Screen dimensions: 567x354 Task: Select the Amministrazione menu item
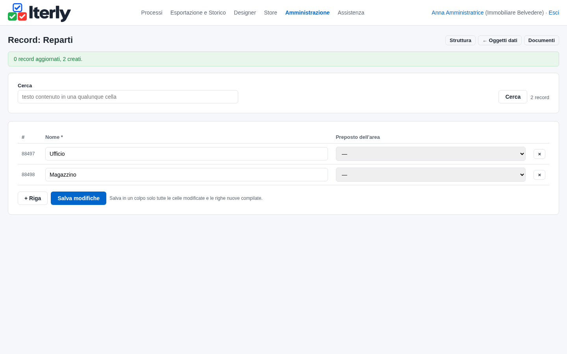point(307,13)
